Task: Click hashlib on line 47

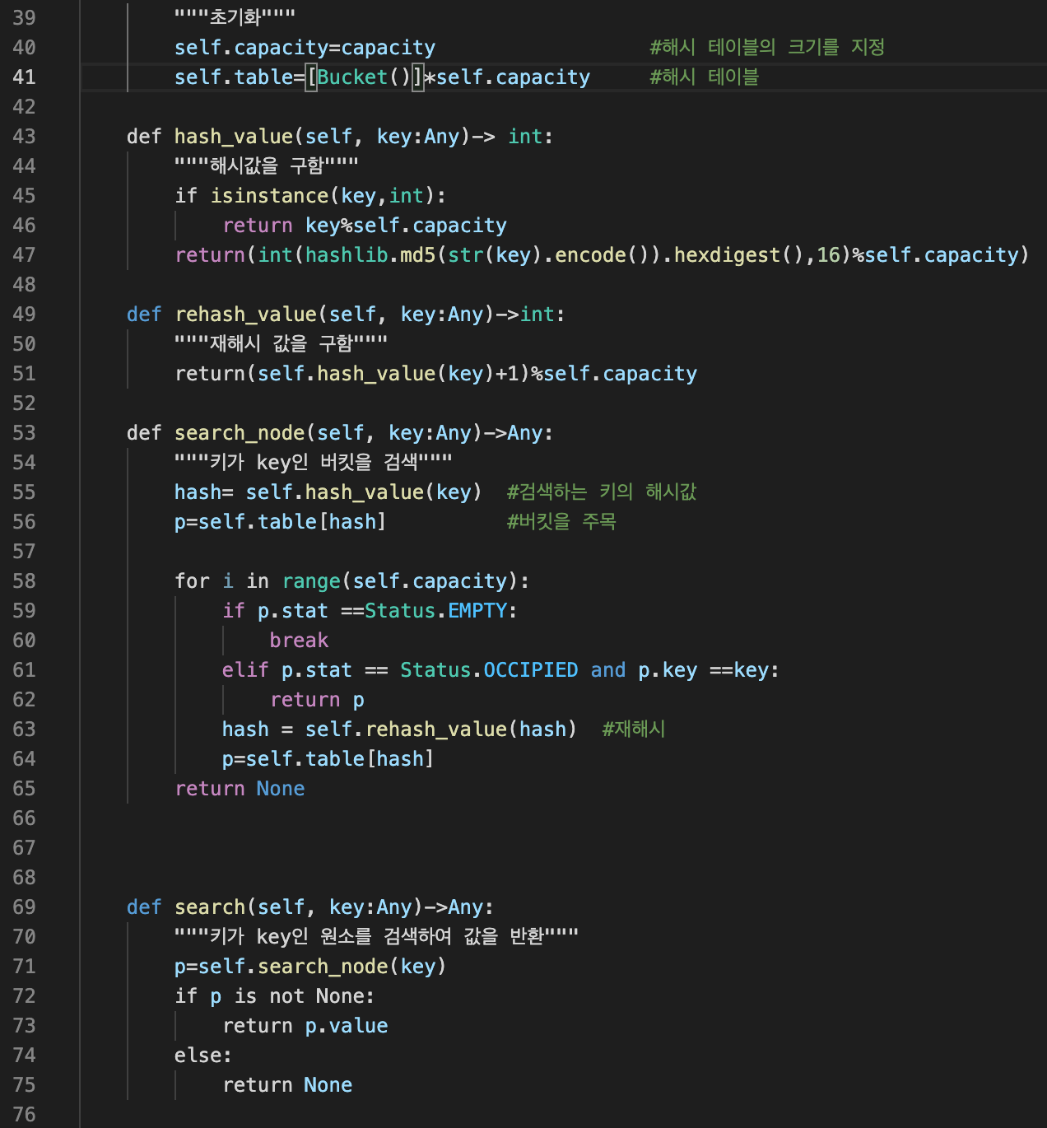Action: tap(347, 255)
